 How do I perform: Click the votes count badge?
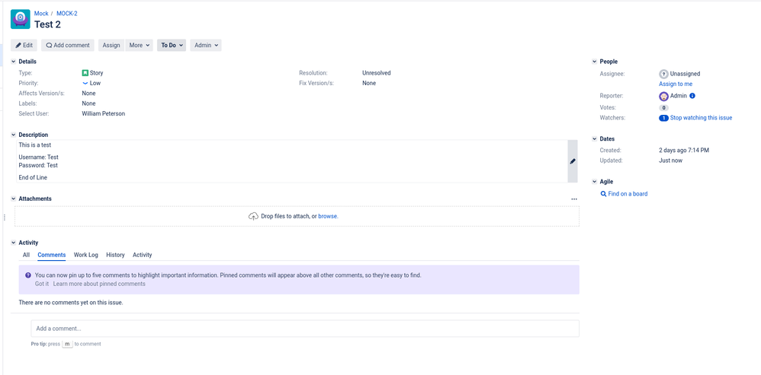tap(663, 108)
